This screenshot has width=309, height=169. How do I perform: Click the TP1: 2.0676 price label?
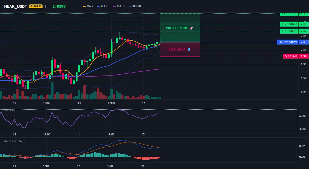pos(289,31)
